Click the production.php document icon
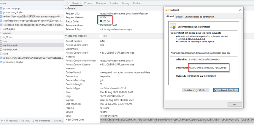Viewport: 254px width, 125px height. (x=1, y=8)
